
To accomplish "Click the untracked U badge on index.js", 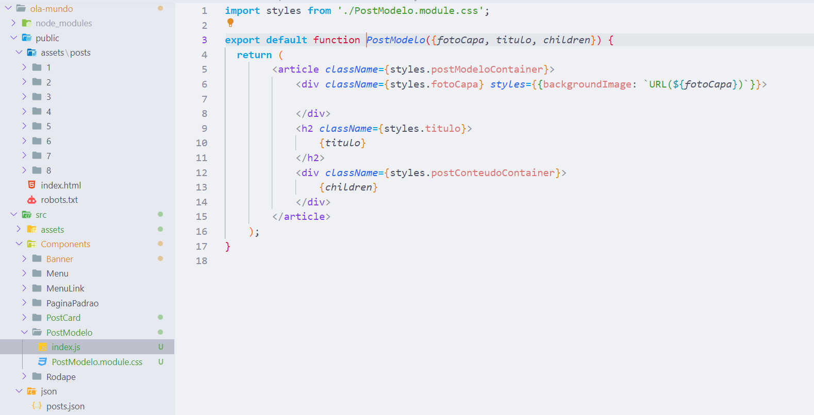I will pos(161,347).
